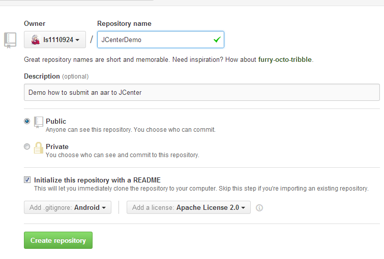Image resolution: width=384 pixels, height=259 pixels.
Task: Click the green checkmark in the name field
Action: [x=217, y=40]
